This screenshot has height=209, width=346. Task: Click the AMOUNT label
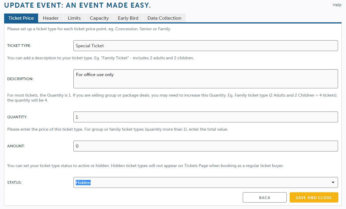click(16, 146)
